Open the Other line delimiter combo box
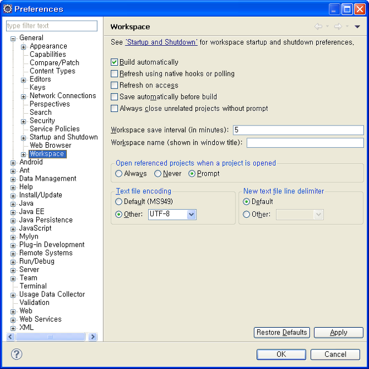369x369 pixels. (x=300, y=215)
